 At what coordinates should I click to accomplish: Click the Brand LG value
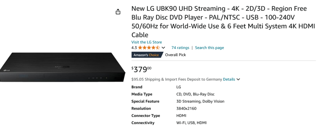pos(179,87)
